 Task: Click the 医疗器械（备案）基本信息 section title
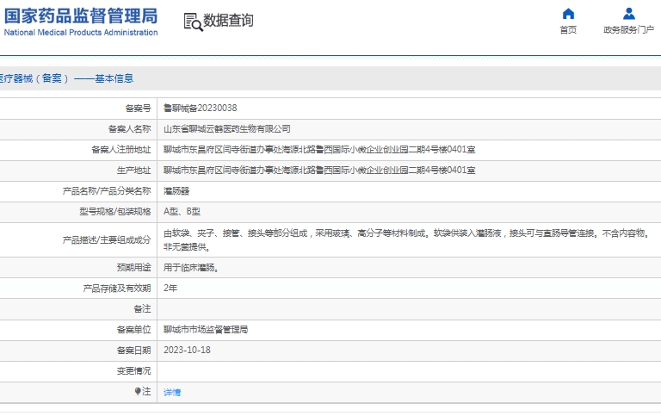pyautogui.click(x=66, y=78)
